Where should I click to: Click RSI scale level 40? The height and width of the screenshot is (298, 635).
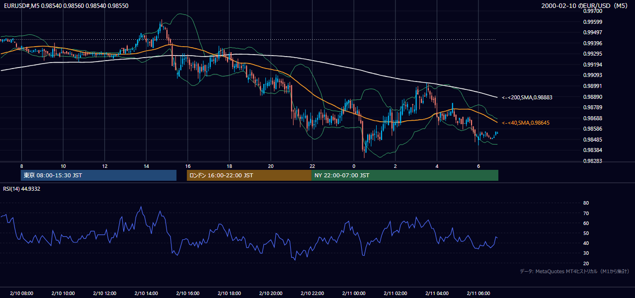point(586,243)
